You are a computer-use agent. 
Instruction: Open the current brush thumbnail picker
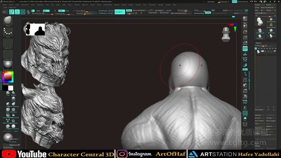(x=8, y=21)
